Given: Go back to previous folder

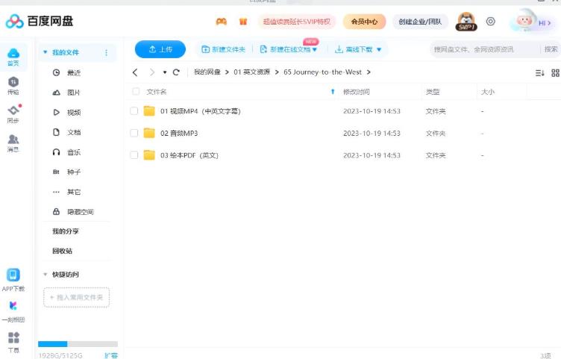Looking at the screenshot, I should pyautogui.click(x=135, y=72).
